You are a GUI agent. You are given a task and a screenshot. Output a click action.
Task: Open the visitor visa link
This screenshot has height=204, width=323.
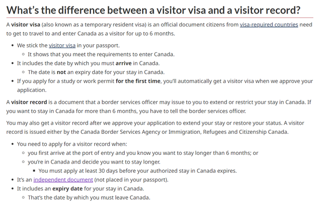(x=62, y=45)
